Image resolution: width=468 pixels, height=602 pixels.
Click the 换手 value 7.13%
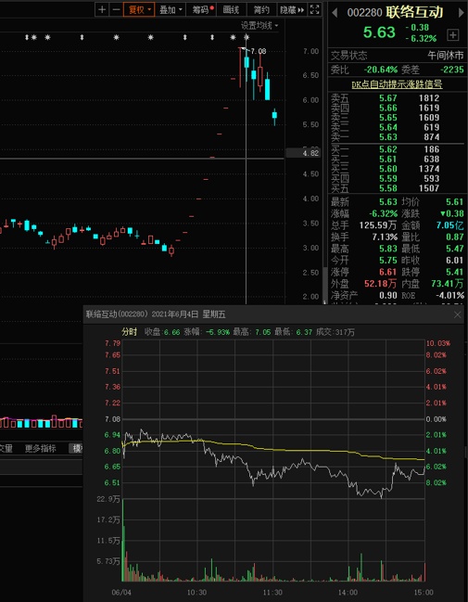[385, 237]
